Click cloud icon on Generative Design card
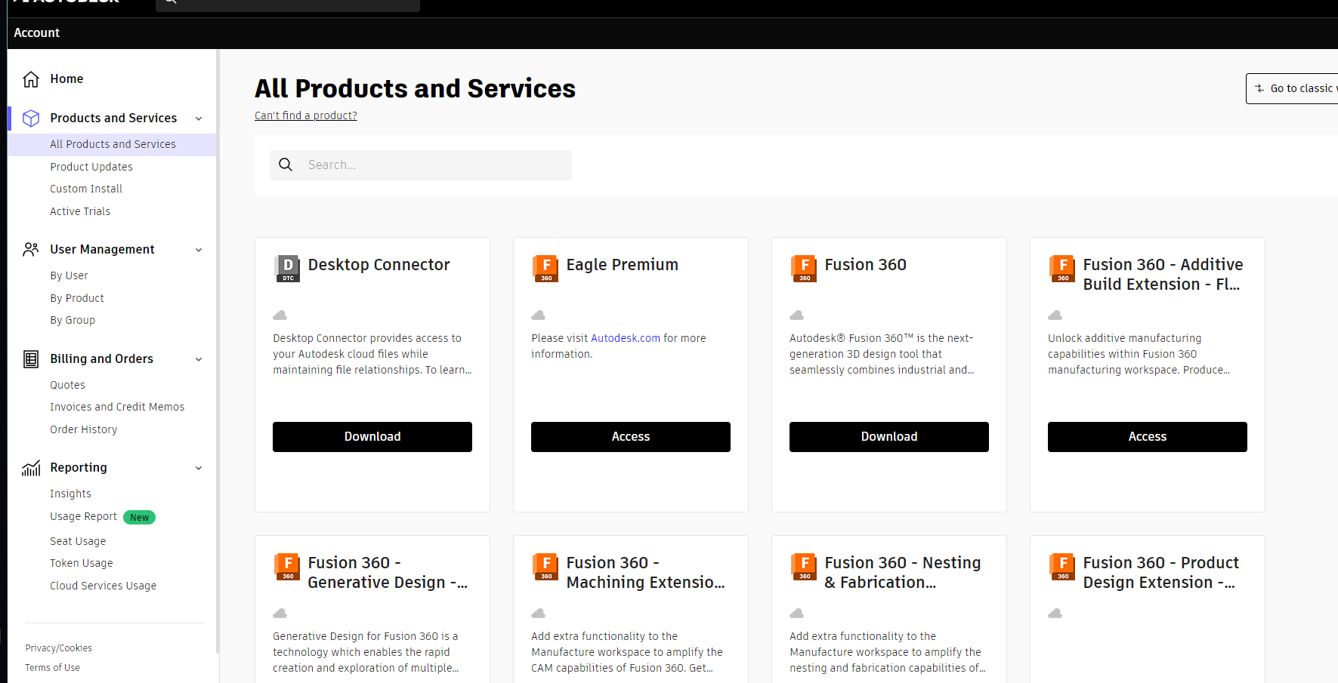 (x=280, y=614)
